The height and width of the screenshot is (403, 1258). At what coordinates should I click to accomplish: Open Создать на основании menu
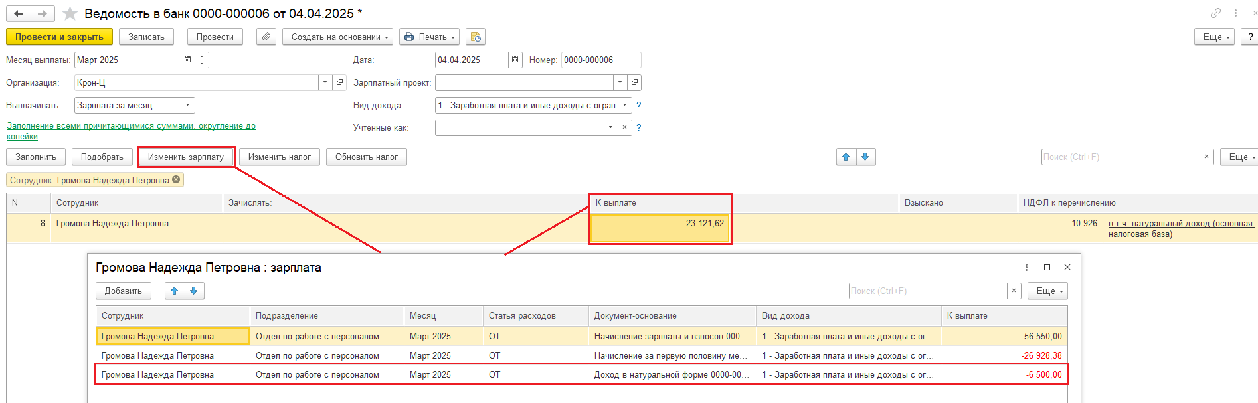(337, 37)
